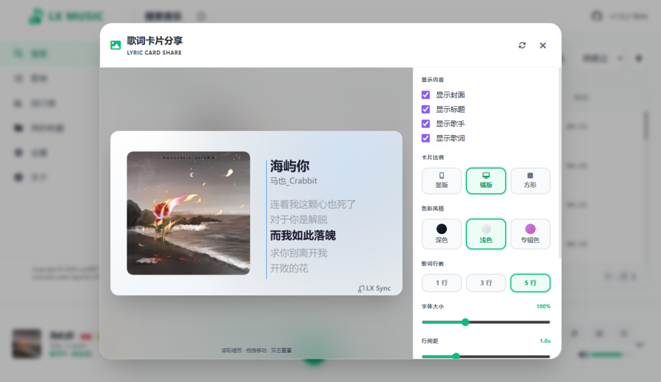Click the lyric line 开败的花

click(289, 268)
